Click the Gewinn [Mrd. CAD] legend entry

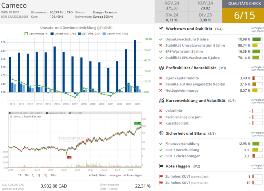coord(116,34)
